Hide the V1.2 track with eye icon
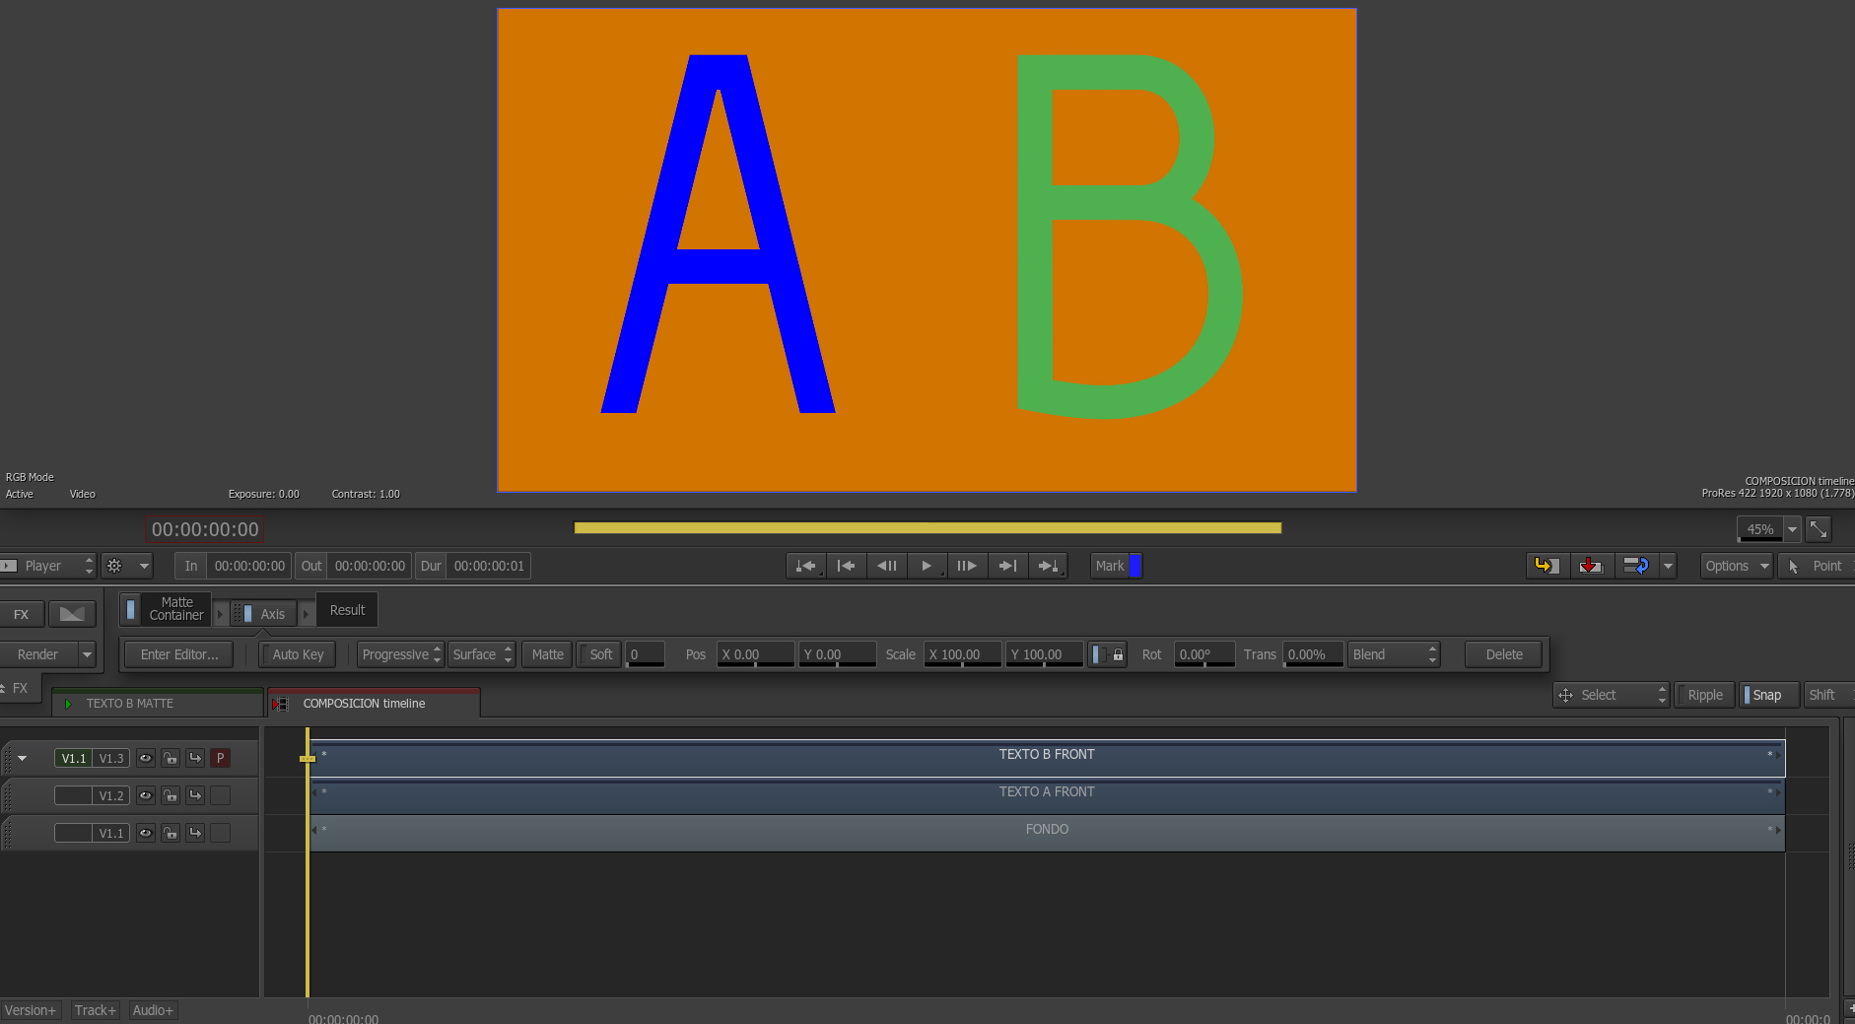 [146, 795]
